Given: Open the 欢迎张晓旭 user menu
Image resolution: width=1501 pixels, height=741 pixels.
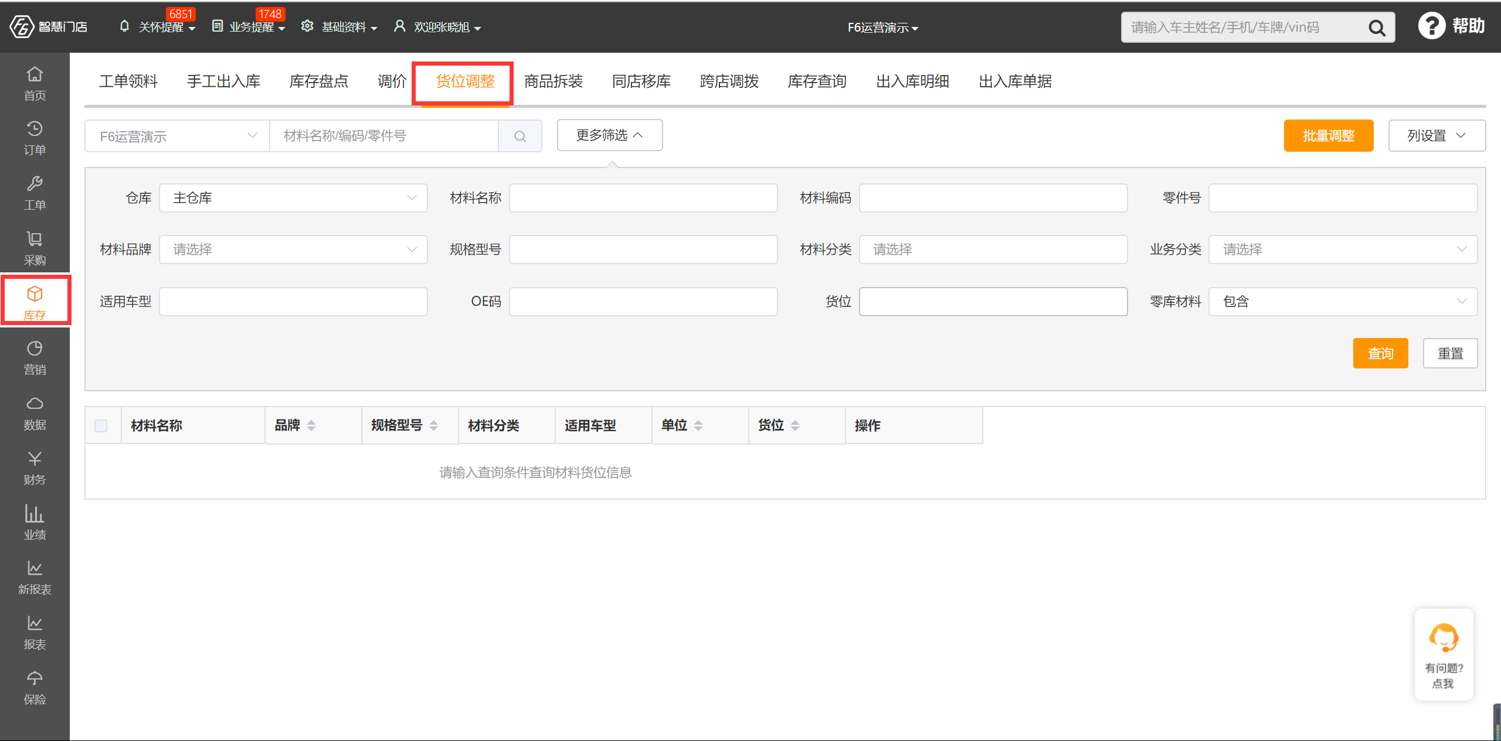Looking at the screenshot, I should pyautogui.click(x=437, y=27).
